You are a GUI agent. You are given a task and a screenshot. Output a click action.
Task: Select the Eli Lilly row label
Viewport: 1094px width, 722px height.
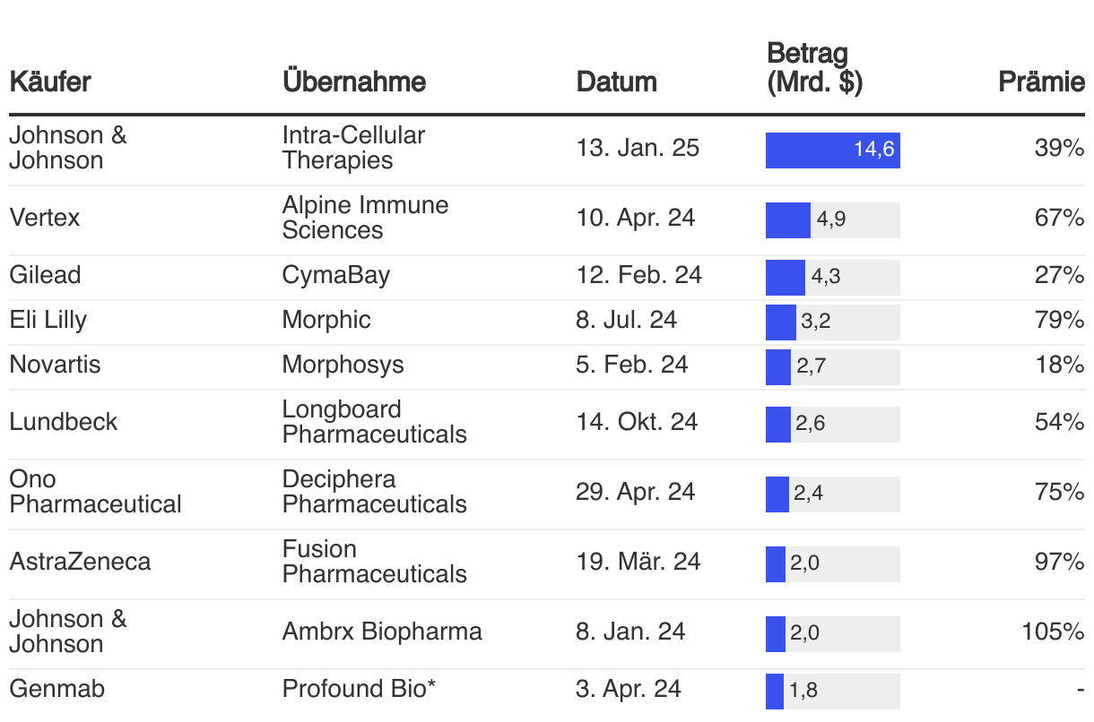tap(48, 320)
